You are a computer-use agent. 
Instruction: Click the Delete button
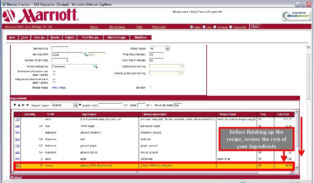(55, 37)
